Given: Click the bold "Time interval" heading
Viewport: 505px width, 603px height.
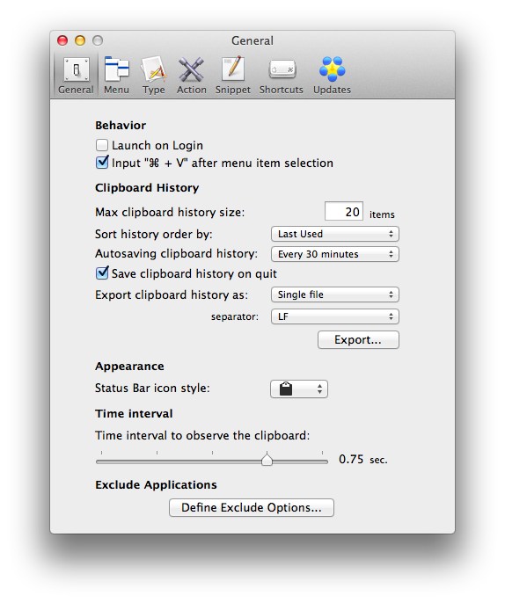Looking at the screenshot, I should point(134,413).
